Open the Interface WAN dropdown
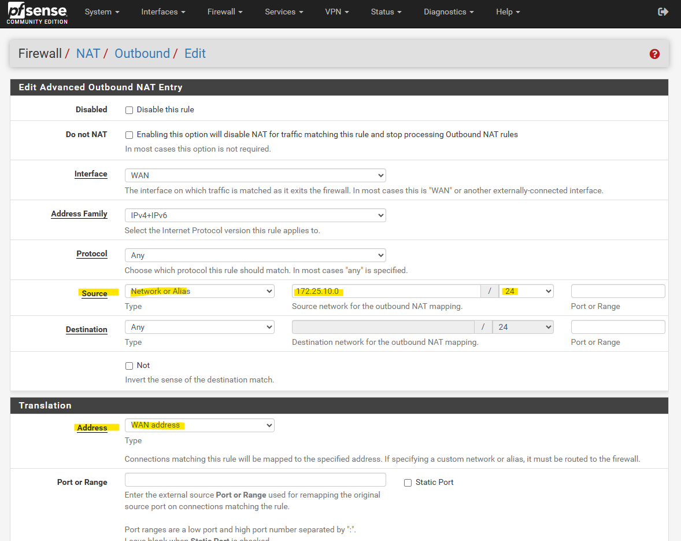 click(255, 175)
